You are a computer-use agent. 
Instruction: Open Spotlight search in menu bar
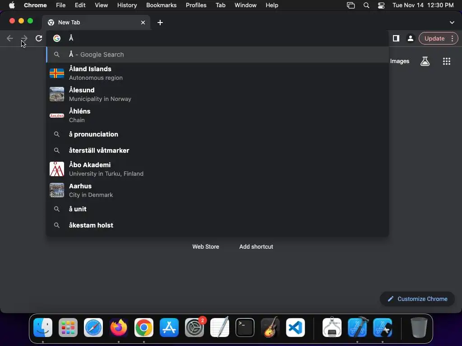tap(366, 5)
